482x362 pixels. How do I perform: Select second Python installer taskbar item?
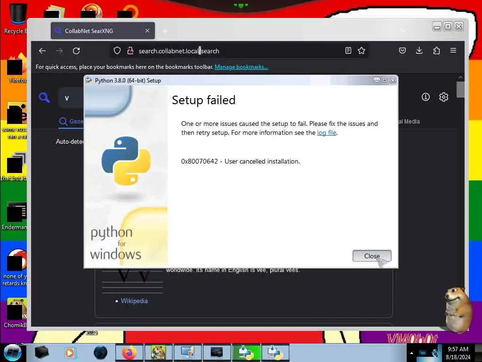(x=275, y=353)
